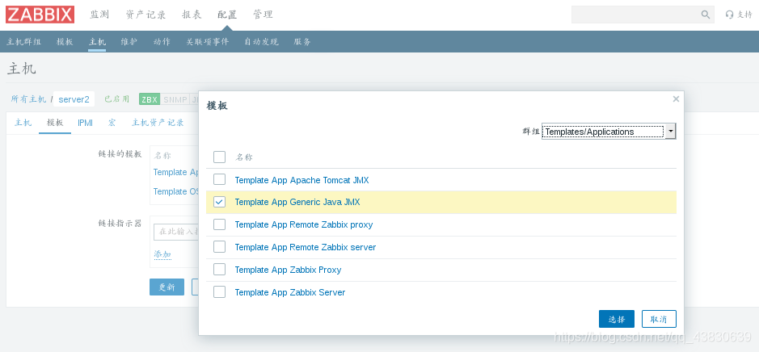Open Template App Remote Zabbix proxy link
Screen dimensions: 759x352
[303, 224]
